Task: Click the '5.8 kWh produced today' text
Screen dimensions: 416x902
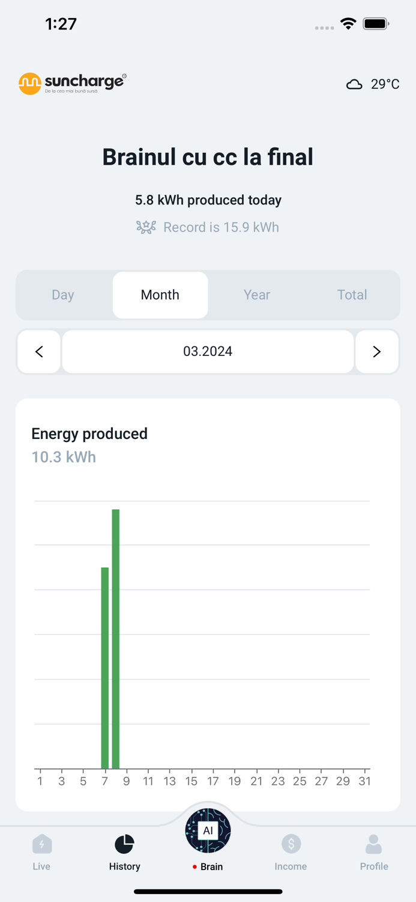Action: point(208,200)
